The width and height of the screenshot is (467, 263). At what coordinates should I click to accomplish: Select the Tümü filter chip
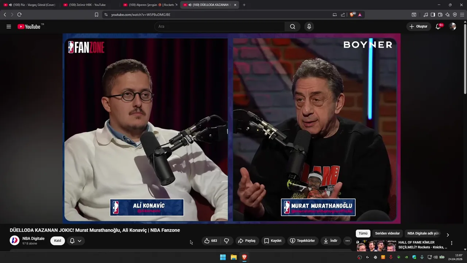(363, 233)
